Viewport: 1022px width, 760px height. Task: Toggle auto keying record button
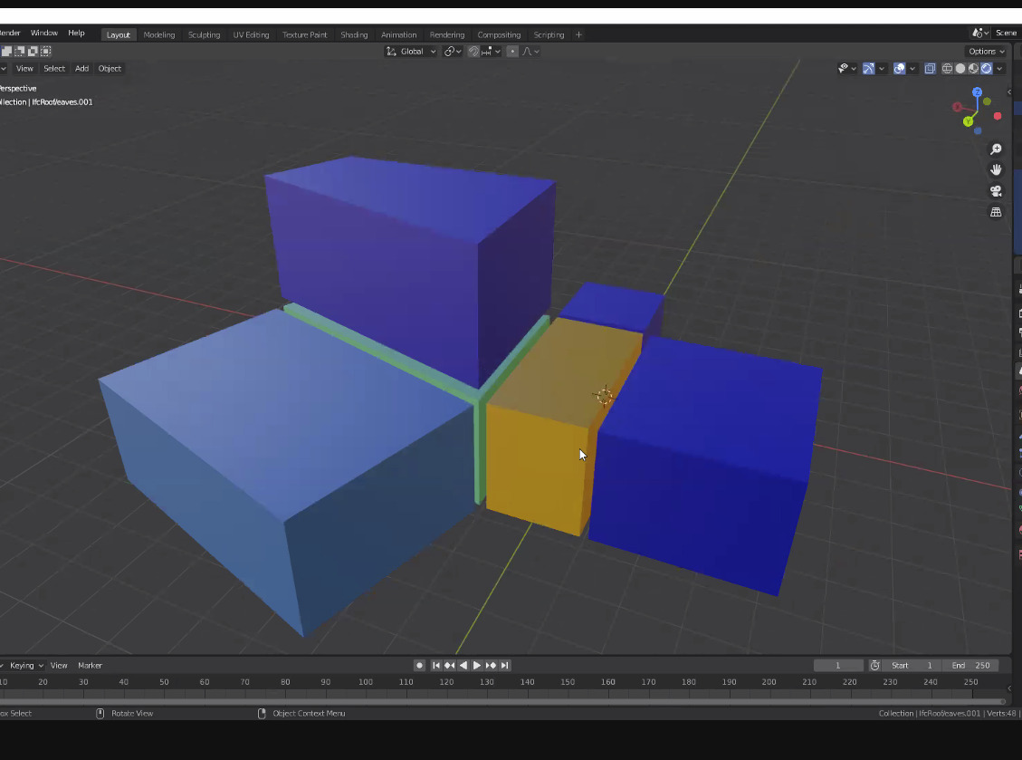pos(419,666)
